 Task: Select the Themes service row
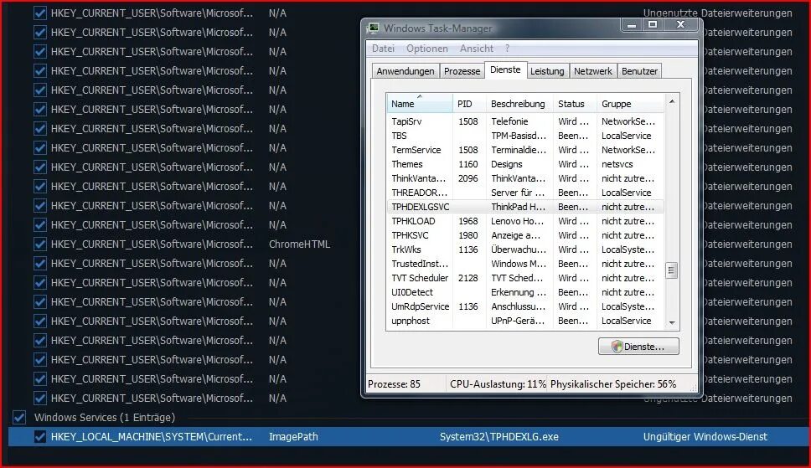coord(525,164)
